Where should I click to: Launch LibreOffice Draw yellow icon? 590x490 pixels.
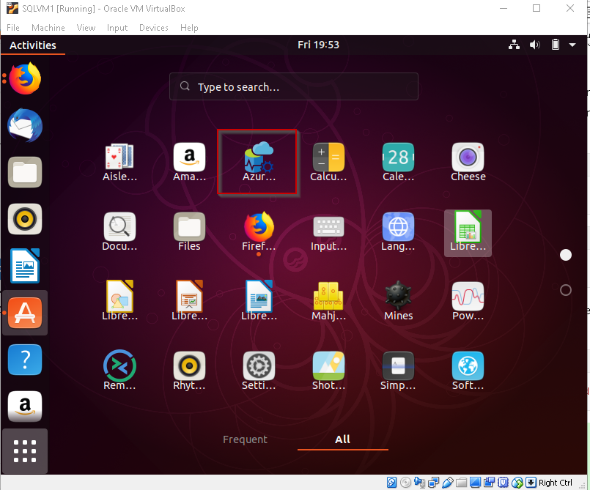coord(119,302)
